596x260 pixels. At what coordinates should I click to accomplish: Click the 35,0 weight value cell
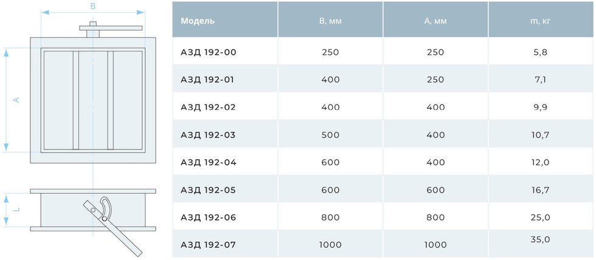pyautogui.click(x=541, y=240)
